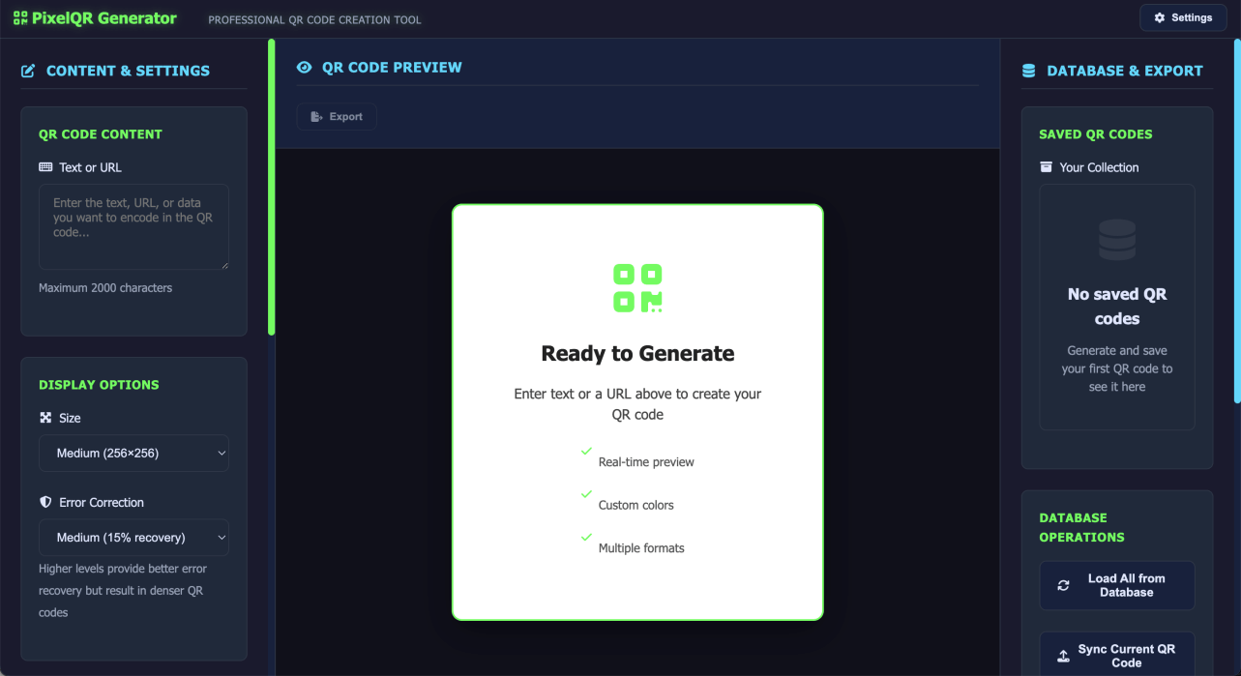Open the Size dropdown showing Medium (256×256)
This screenshot has width=1241, height=676.
[x=133, y=453]
